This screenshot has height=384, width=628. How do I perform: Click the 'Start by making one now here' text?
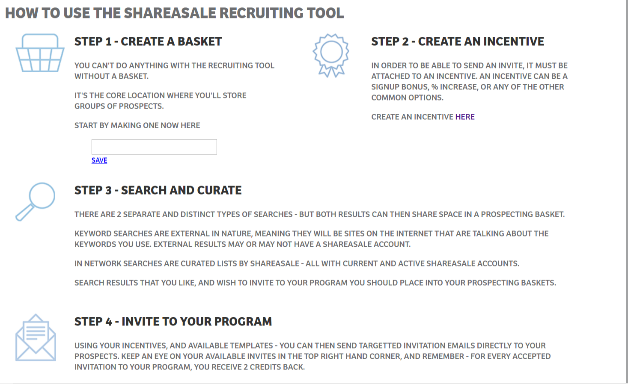pyautogui.click(x=137, y=125)
